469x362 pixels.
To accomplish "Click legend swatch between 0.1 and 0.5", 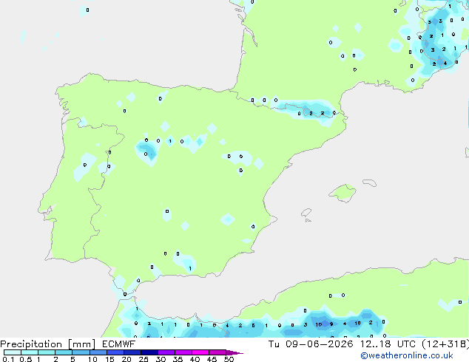I will click(x=13, y=352).
